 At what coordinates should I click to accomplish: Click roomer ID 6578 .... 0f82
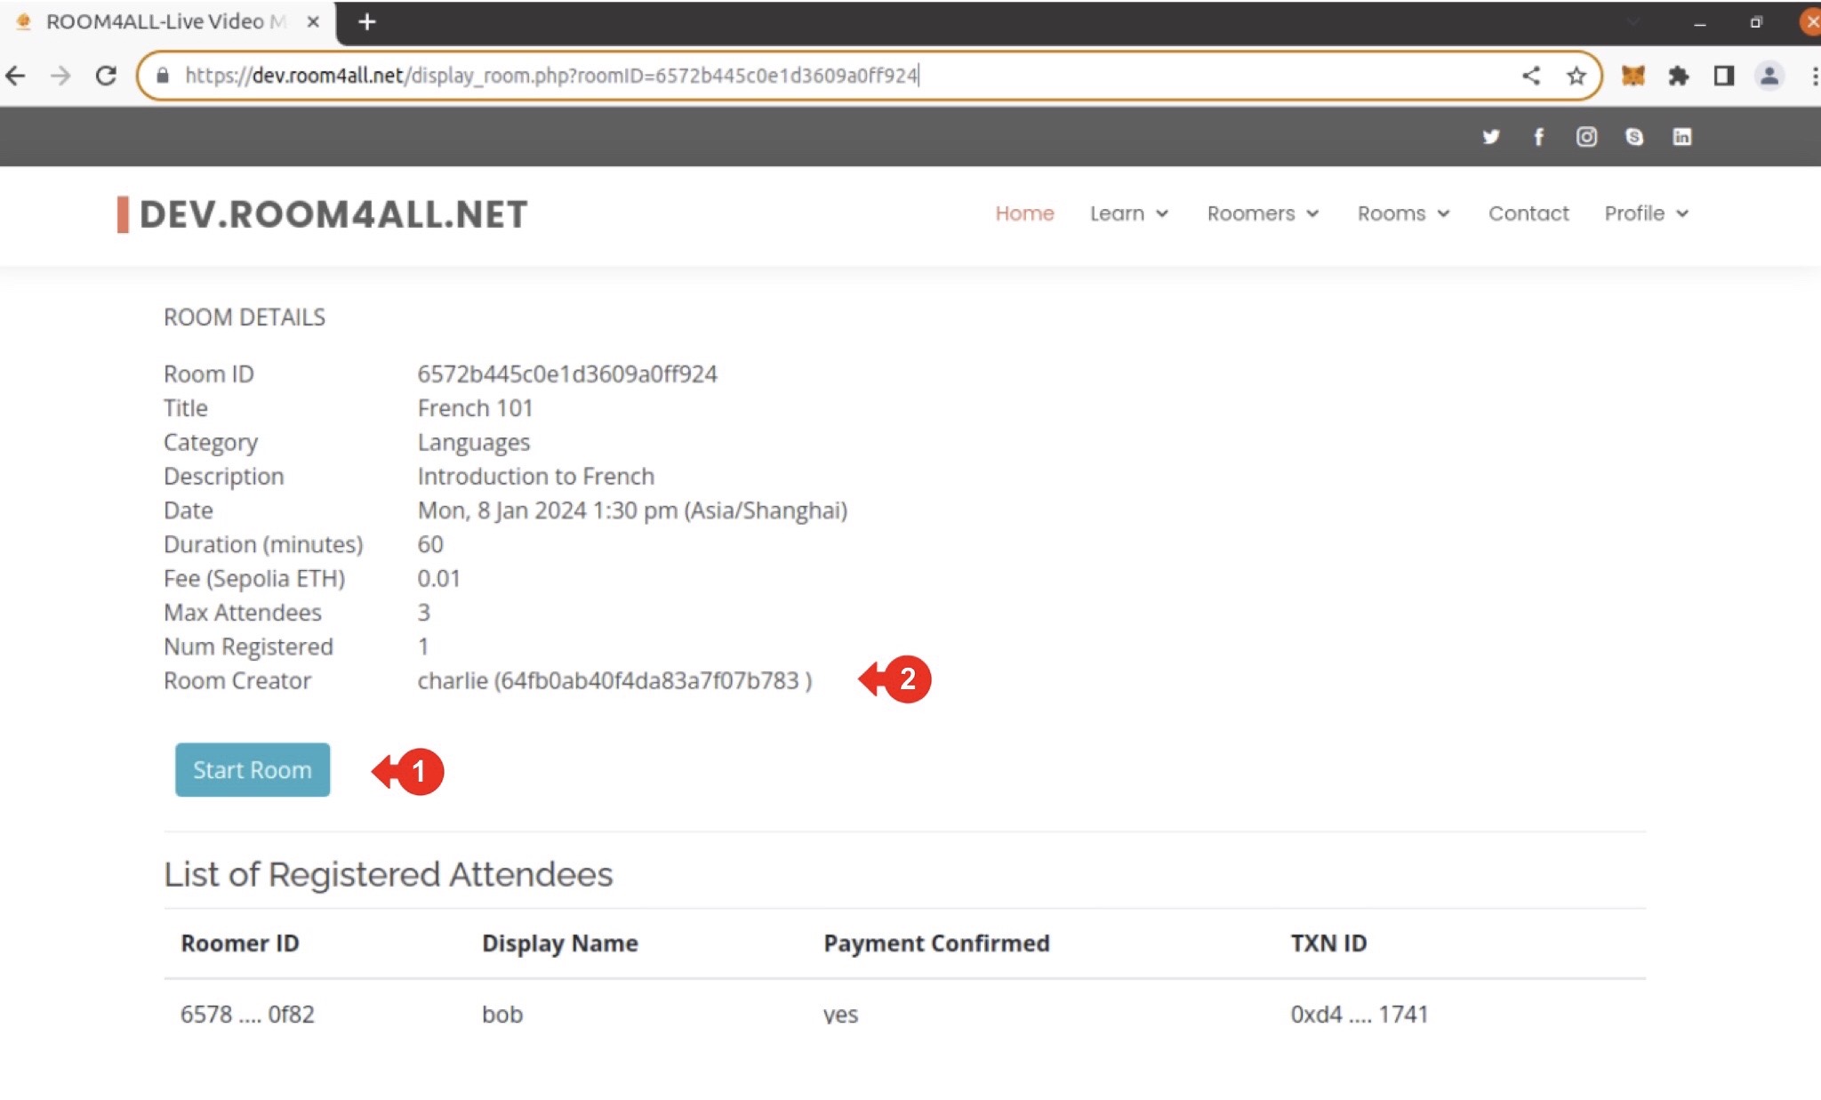pyautogui.click(x=247, y=1014)
